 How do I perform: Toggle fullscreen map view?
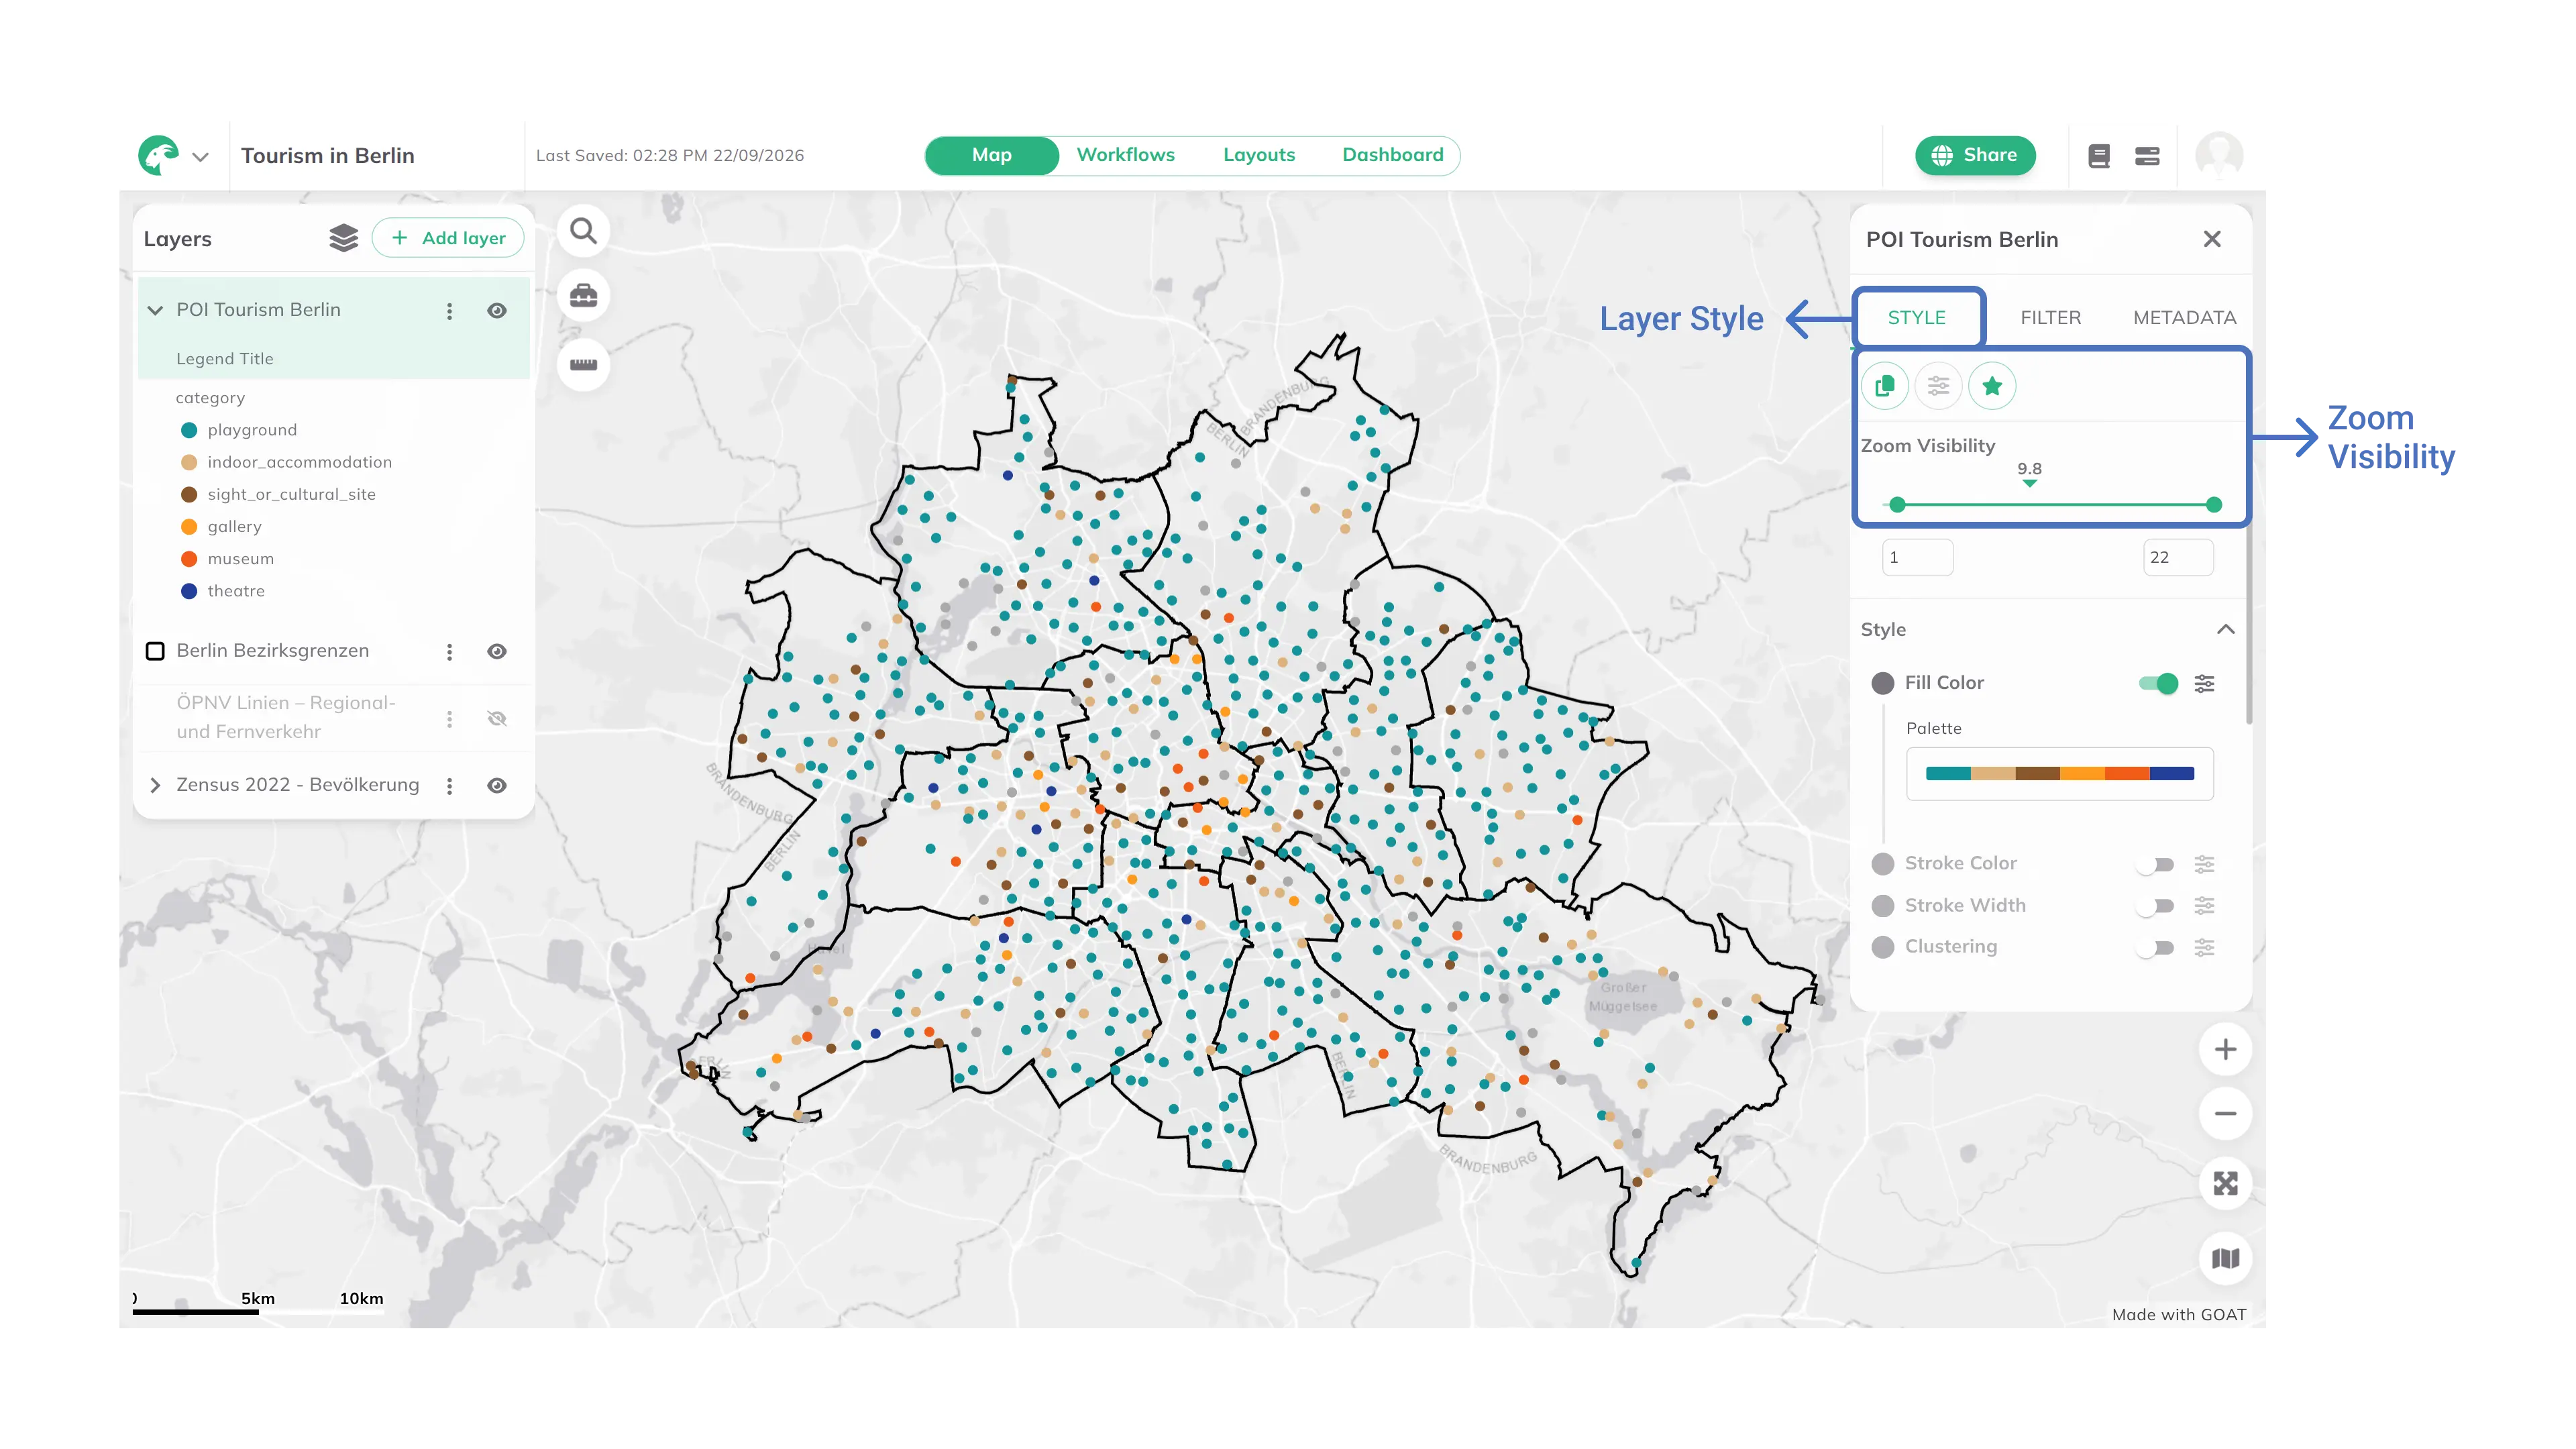coord(2225,1184)
